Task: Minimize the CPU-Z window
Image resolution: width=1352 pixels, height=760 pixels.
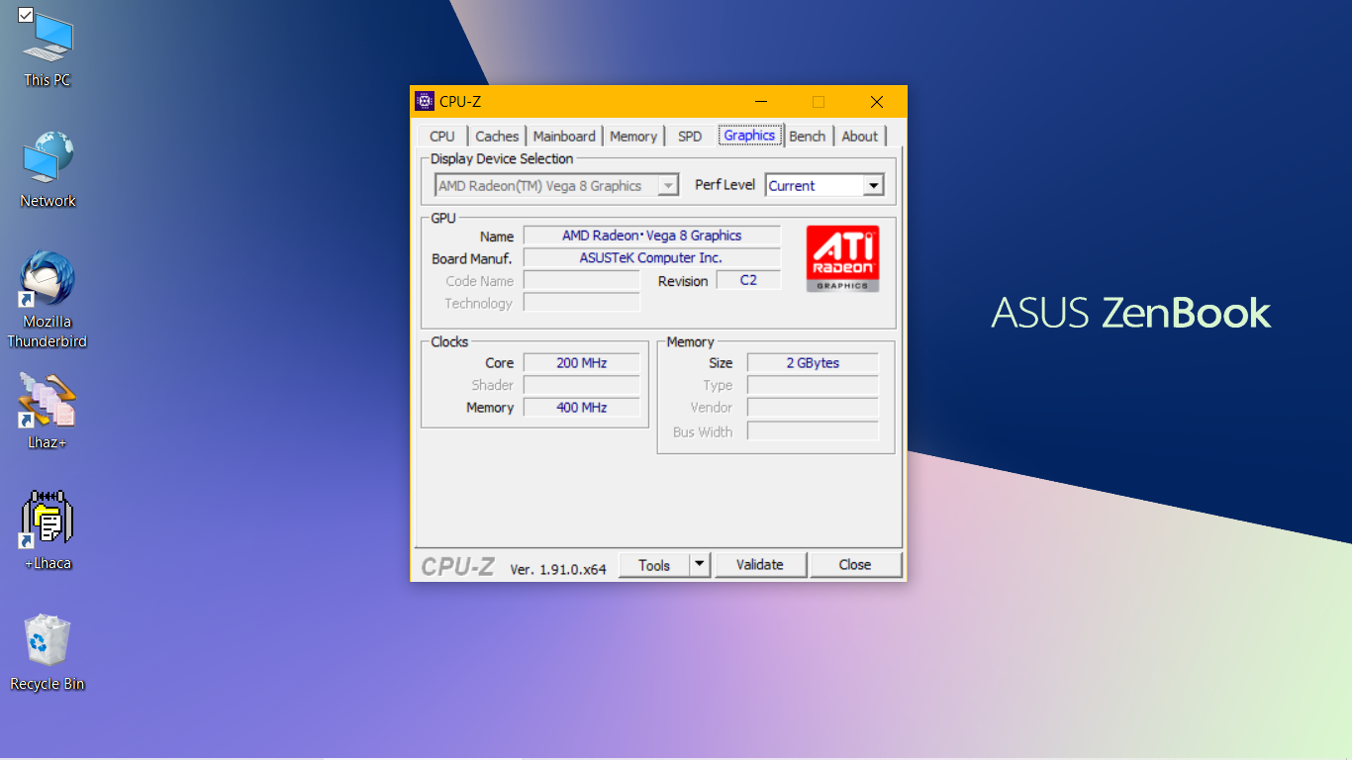Action: coord(761,102)
